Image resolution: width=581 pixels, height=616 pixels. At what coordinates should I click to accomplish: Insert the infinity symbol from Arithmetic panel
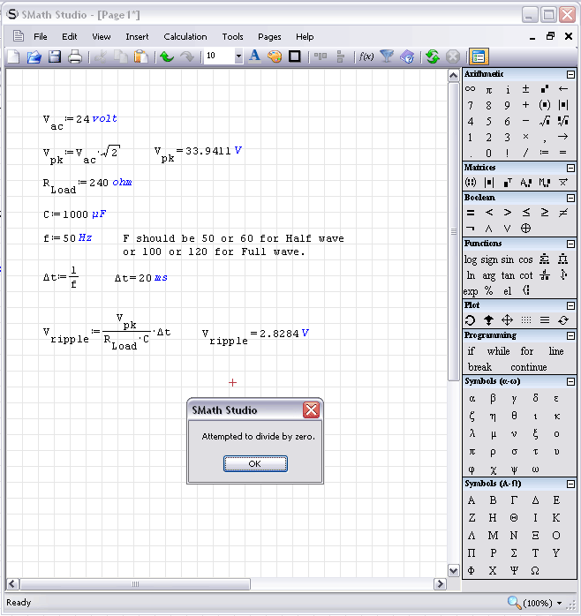[x=471, y=89]
